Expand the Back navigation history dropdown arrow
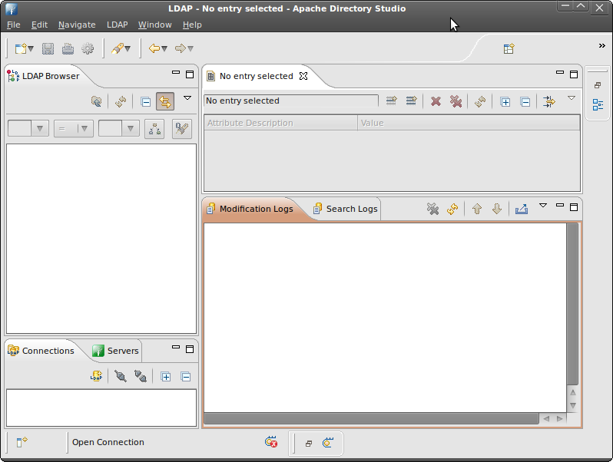 click(x=164, y=49)
